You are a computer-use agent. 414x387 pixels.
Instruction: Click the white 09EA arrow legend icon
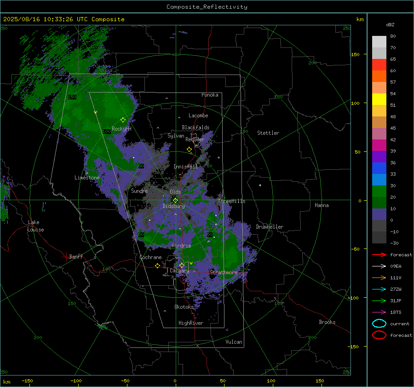pos(379,266)
